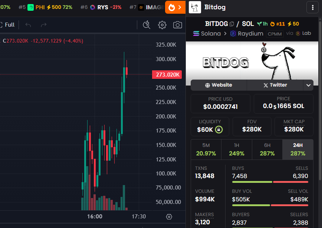Open the Bitdog Twitter link
Image resolution: width=322 pixels, height=228 pixels.
click(x=275, y=85)
